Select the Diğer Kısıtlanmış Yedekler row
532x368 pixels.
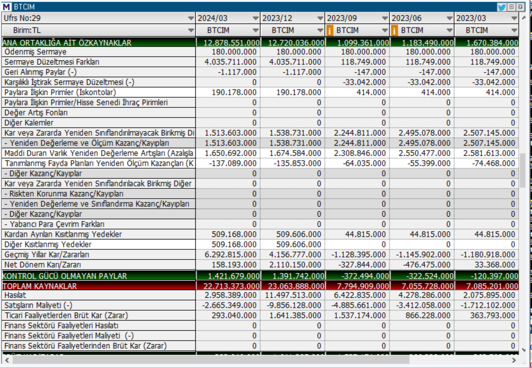click(x=99, y=245)
